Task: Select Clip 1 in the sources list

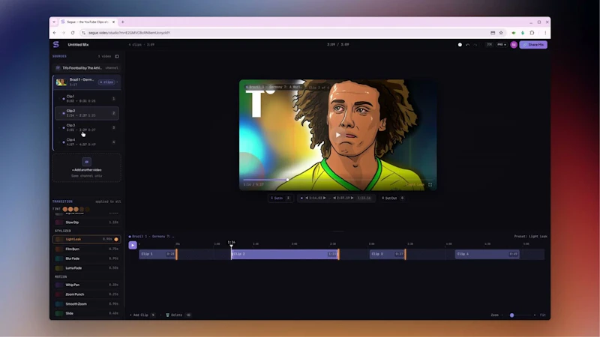Action: [x=87, y=99]
